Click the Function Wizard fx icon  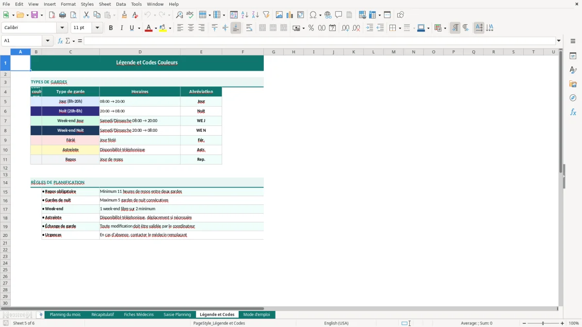pos(61,41)
